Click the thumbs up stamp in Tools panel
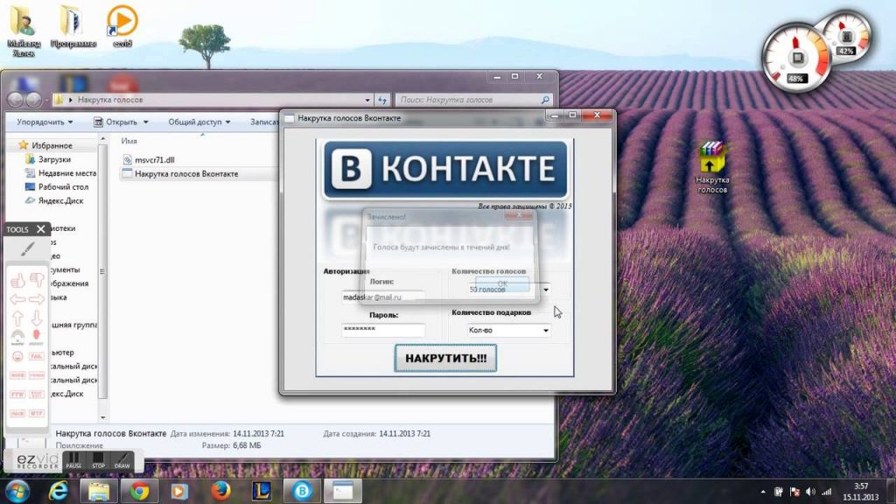The width and height of the screenshot is (896, 504). pyautogui.click(x=17, y=280)
